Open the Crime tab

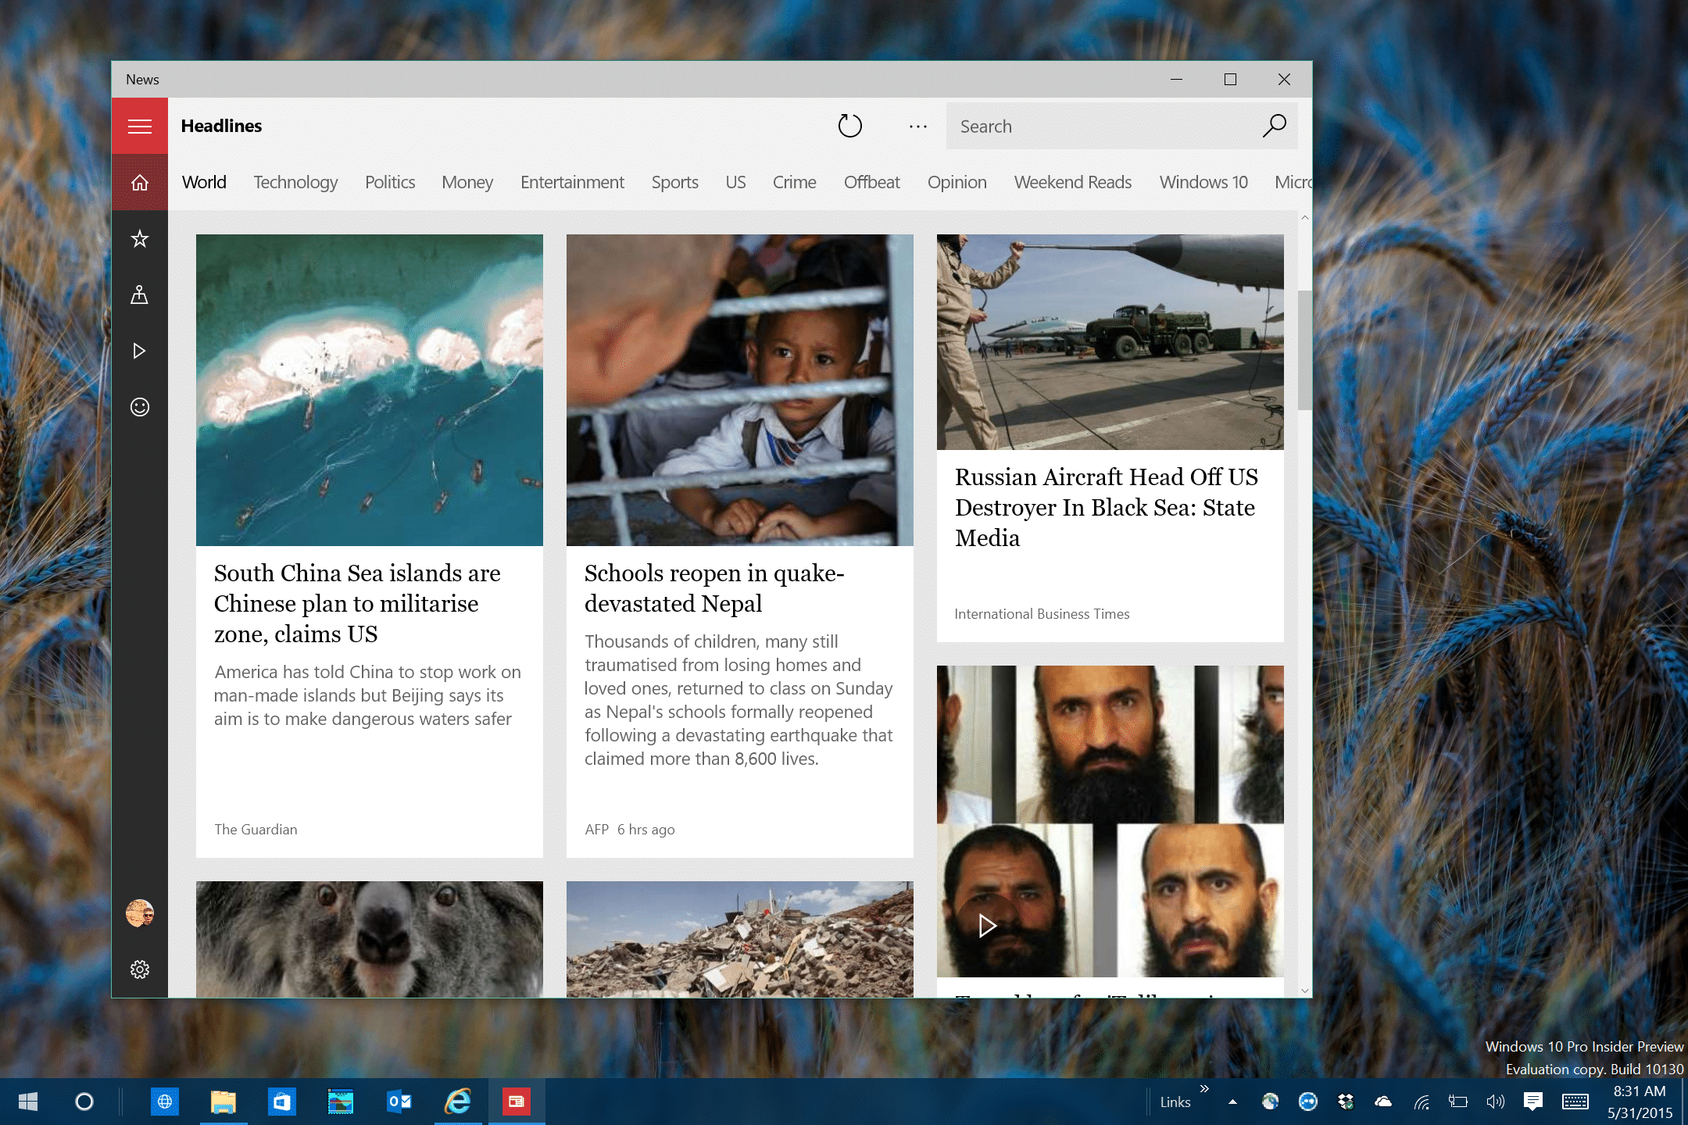(x=794, y=182)
